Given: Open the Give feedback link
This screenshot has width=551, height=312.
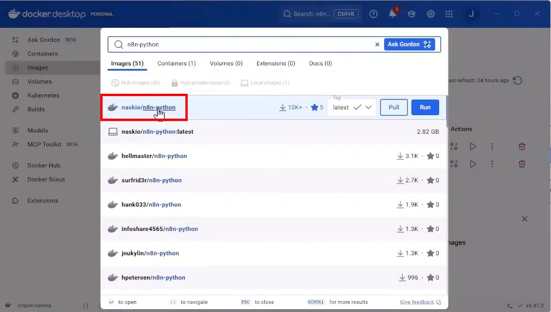Looking at the screenshot, I should [x=420, y=302].
